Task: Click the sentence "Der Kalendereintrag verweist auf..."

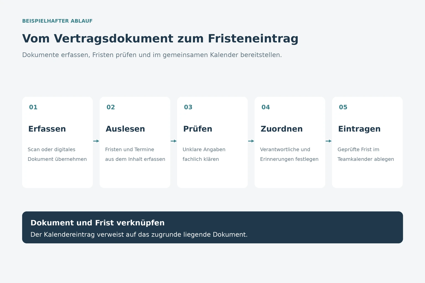Action: point(139,235)
